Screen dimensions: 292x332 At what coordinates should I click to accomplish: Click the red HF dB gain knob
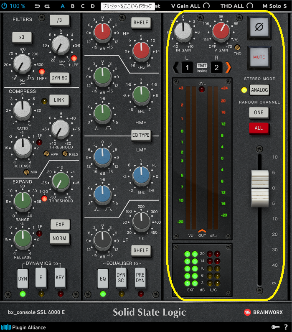click(102, 32)
